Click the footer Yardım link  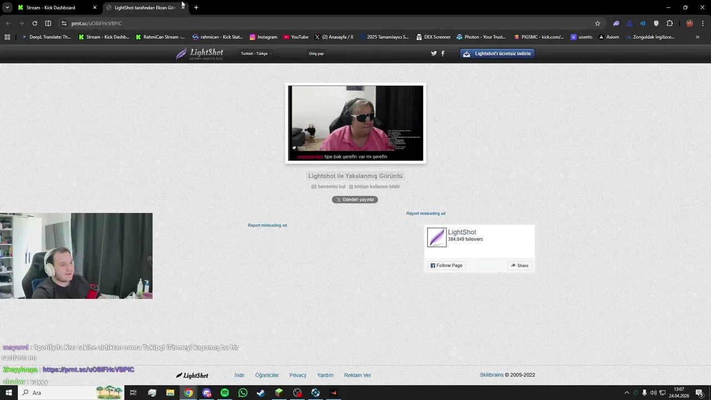(x=326, y=375)
